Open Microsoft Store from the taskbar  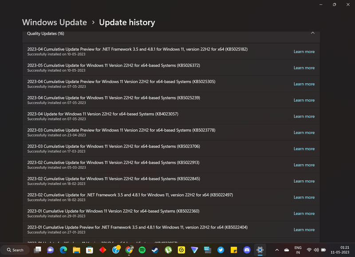point(90,250)
